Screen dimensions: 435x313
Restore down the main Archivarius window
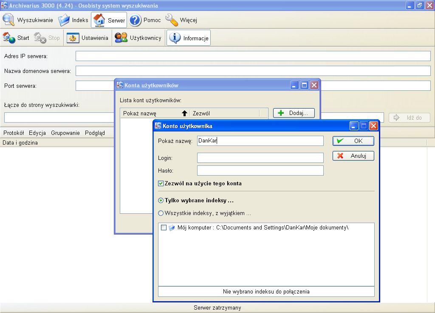(419, 5)
